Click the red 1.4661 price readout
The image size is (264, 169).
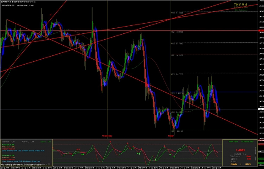point(240,150)
